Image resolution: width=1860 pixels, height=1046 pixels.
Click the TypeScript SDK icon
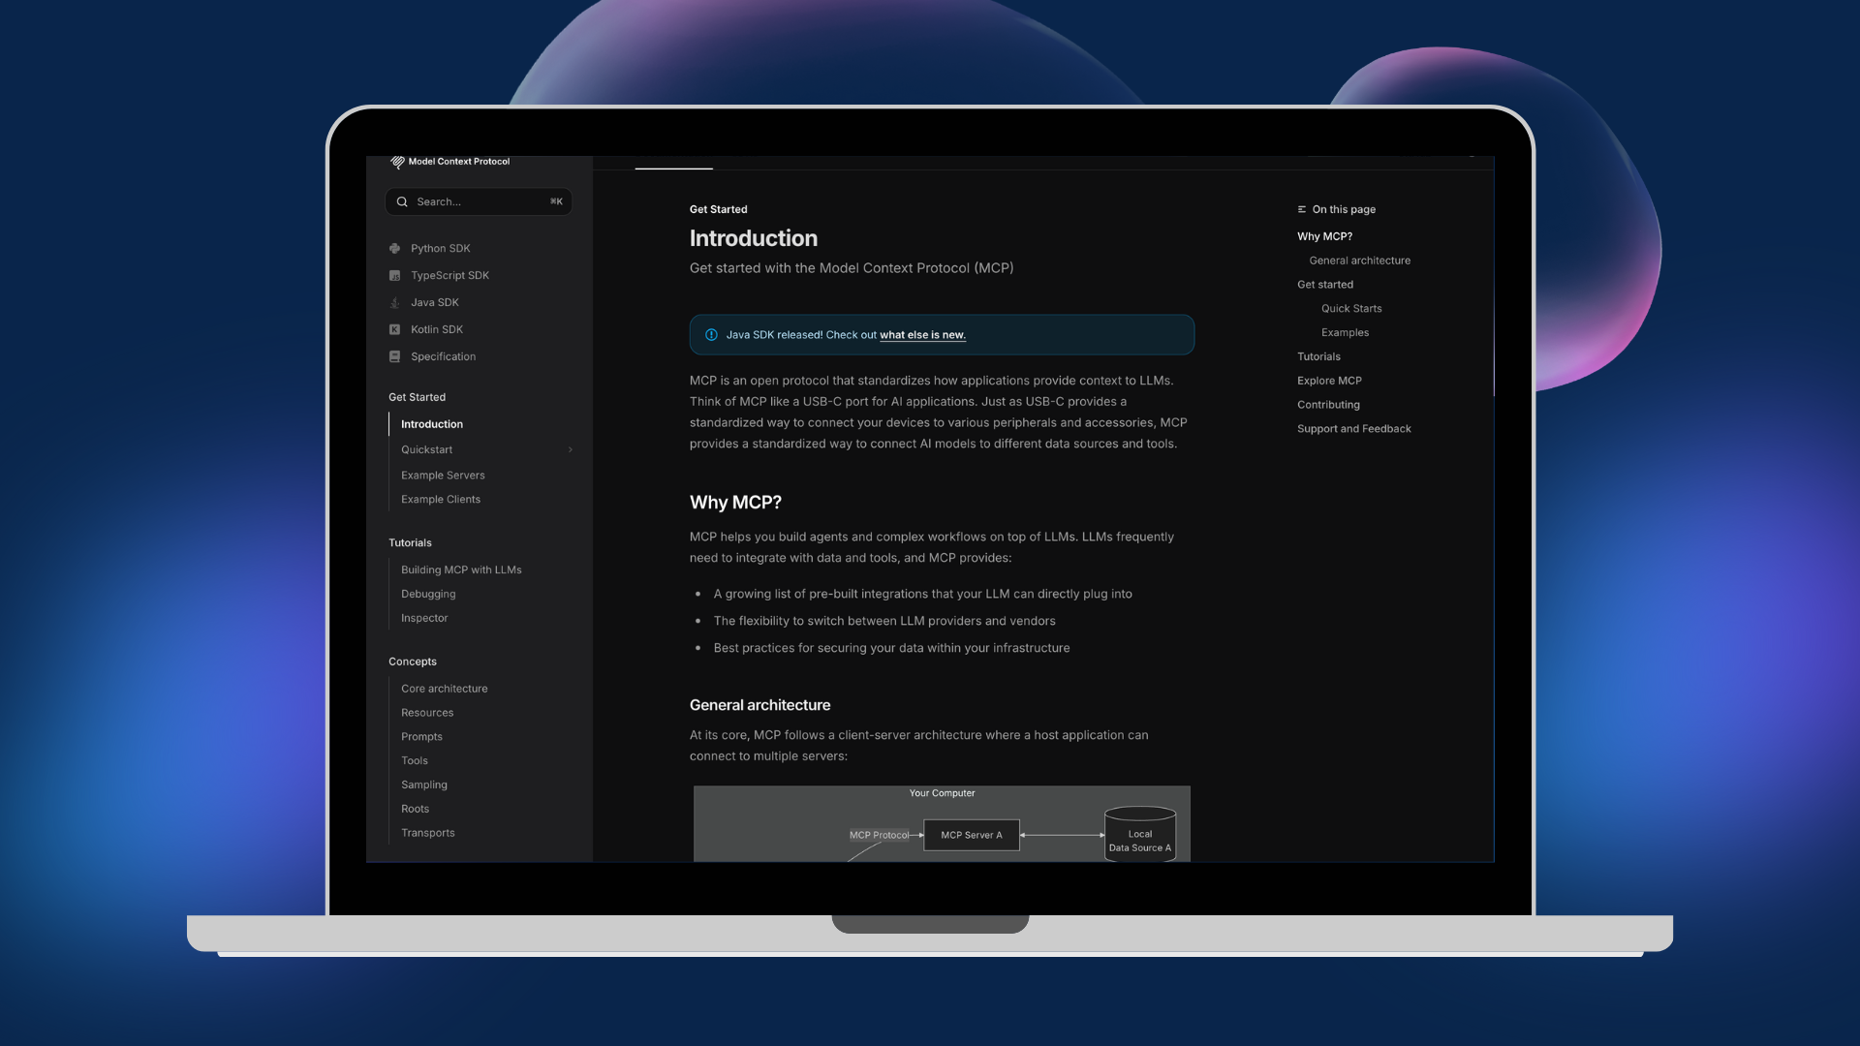click(x=394, y=276)
